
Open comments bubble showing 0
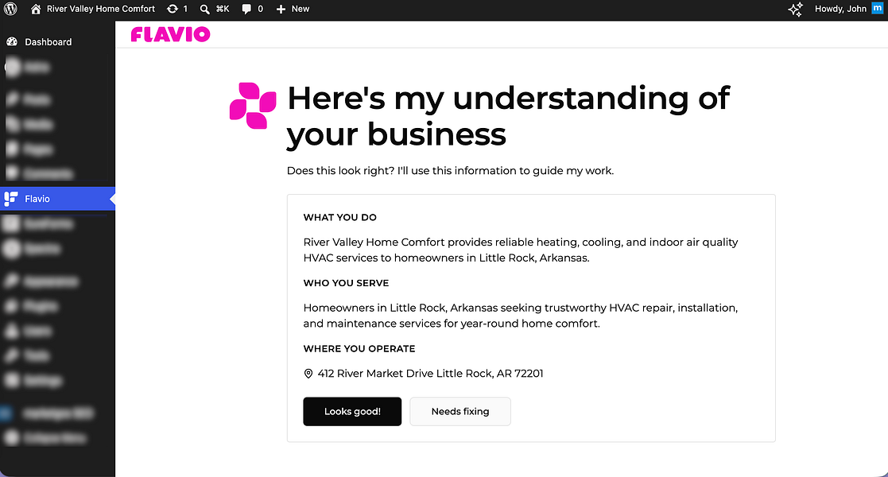[252, 9]
